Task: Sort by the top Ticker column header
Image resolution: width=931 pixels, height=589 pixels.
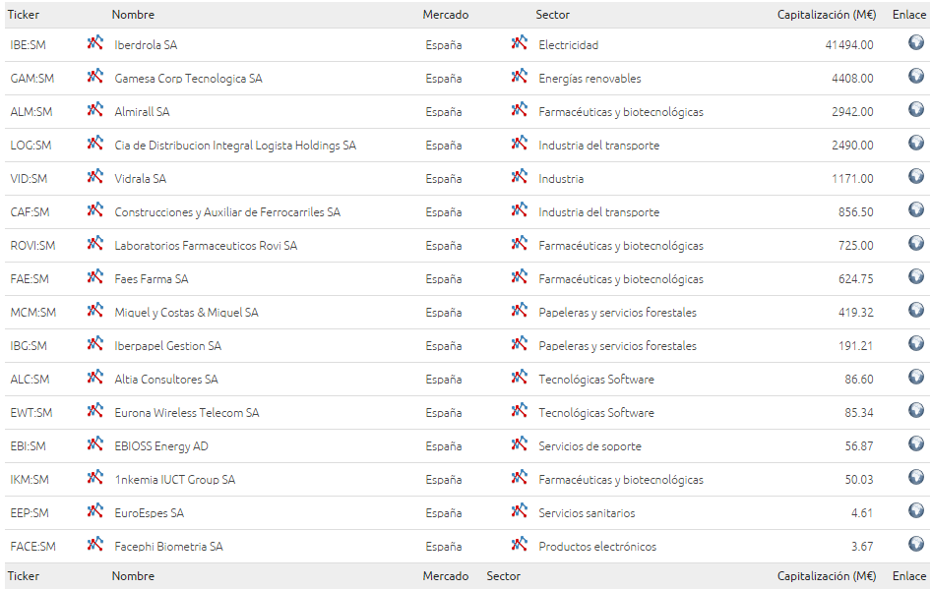Action: pos(24,14)
